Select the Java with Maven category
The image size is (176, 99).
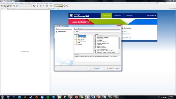[x=82, y=36]
